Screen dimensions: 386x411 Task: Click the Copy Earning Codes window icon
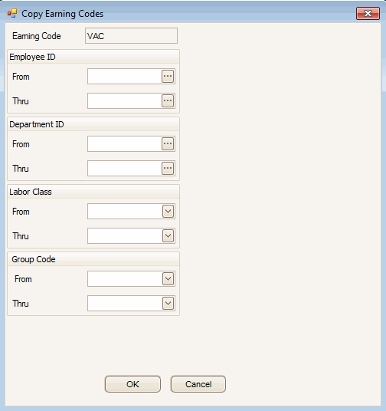click(x=12, y=13)
